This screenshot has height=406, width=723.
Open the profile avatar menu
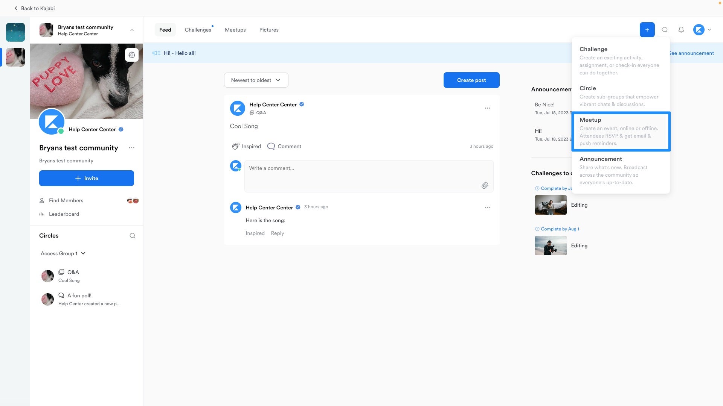(x=702, y=30)
